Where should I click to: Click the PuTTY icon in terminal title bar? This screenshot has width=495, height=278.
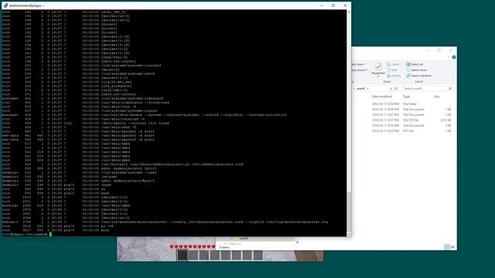5,5
